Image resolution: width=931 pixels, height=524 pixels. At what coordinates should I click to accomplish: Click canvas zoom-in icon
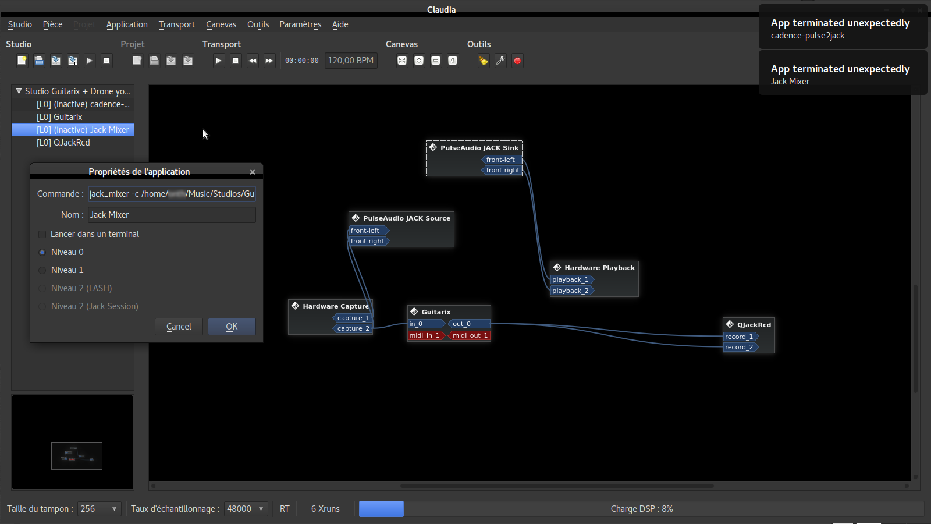click(419, 61)
